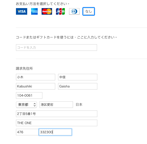Viewport: 147px width, 144px height.
Task: Edit the first name field containing 中信
Action: point(78,77)
